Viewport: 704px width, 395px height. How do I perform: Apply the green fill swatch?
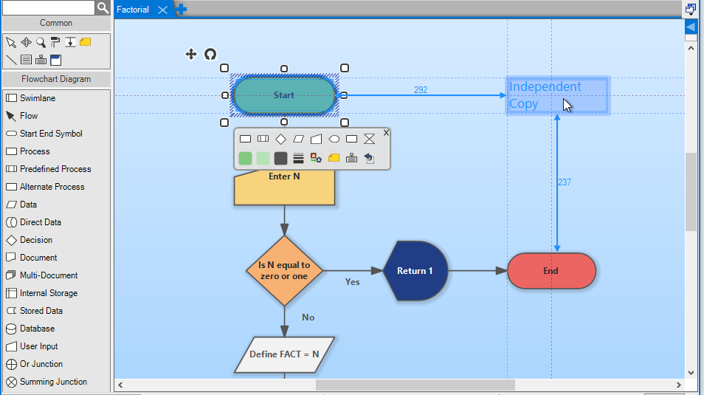coord(245,158)
